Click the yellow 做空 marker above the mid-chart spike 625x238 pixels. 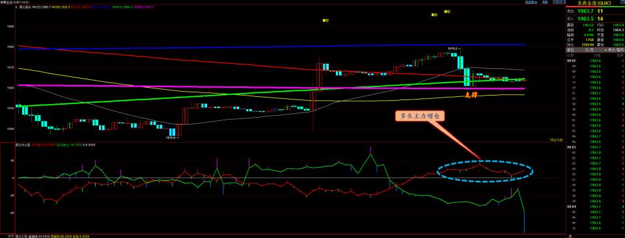(326, 20)
